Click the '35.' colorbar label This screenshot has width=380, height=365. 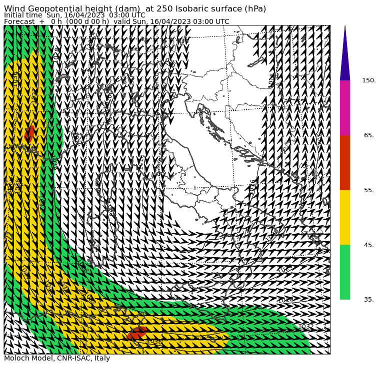[x=369, y=300]
